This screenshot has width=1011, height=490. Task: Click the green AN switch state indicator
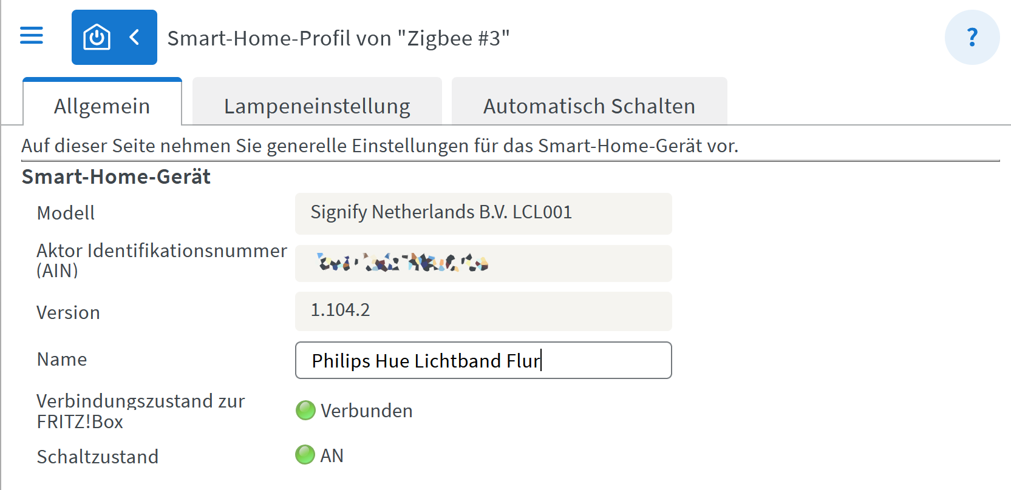[305, 455]
